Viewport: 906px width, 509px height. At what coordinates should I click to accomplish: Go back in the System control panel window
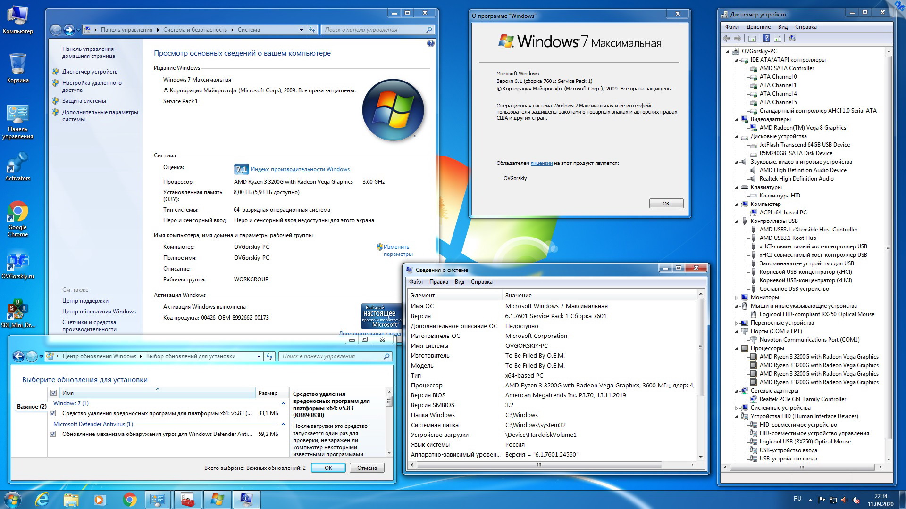pyautogui.click(x=56, y=30)
